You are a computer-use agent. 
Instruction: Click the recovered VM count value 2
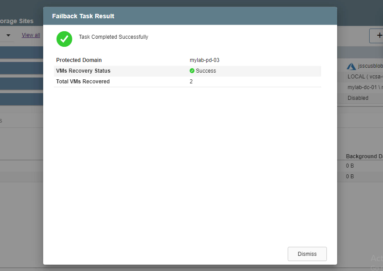tap(191, 82)
